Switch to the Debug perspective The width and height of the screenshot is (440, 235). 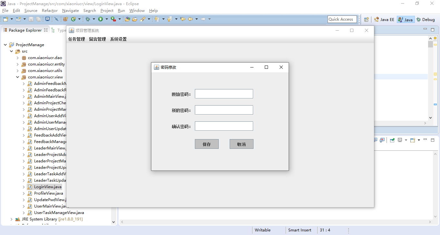click(x=426, y=19)
